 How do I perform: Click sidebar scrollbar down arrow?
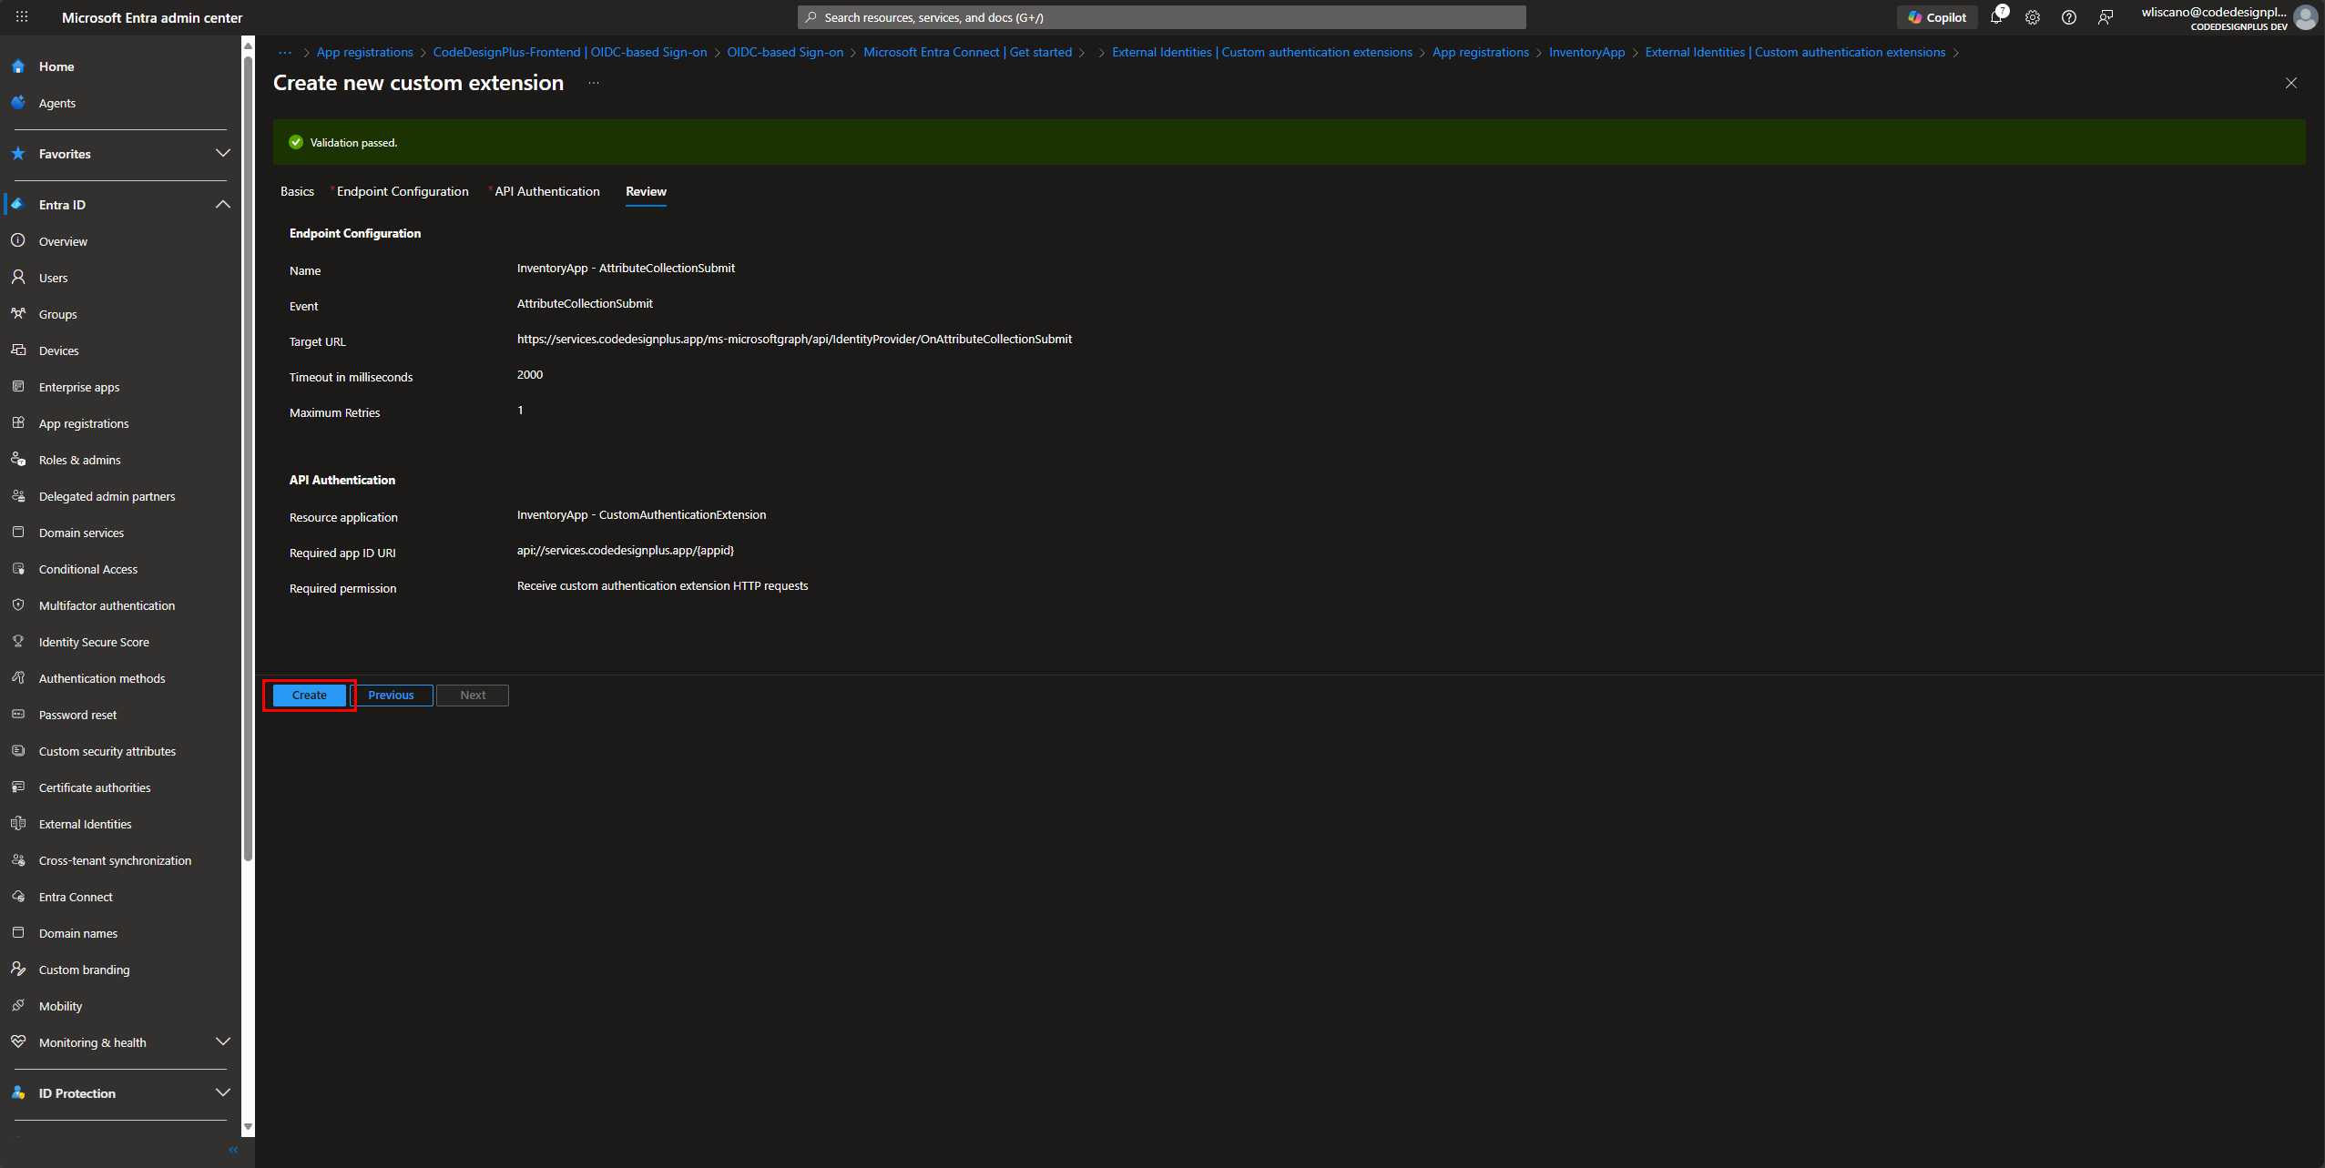point(248,1127)
